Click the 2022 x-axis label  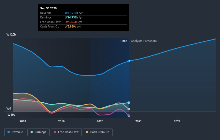point(177,121)
